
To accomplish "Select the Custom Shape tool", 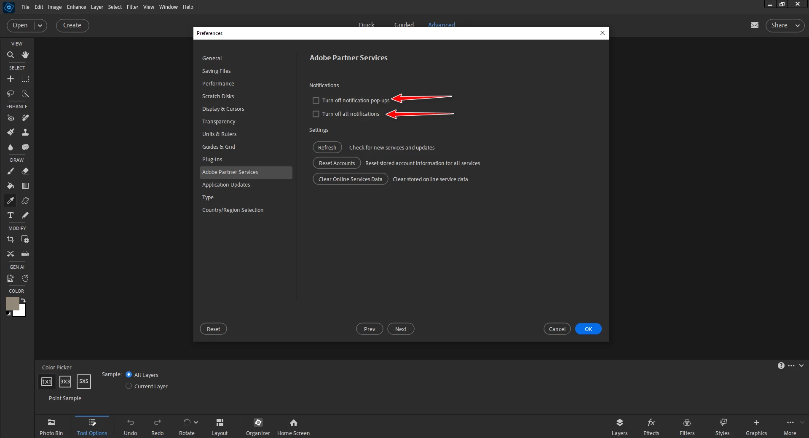I will click(x=25, y=200).
